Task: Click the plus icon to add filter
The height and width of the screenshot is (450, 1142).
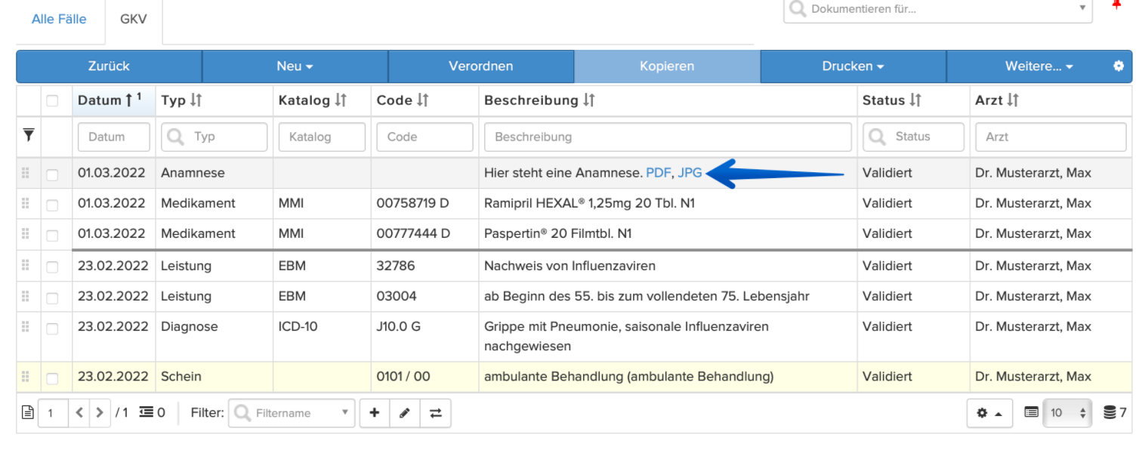Action: [x=375, y=413]
